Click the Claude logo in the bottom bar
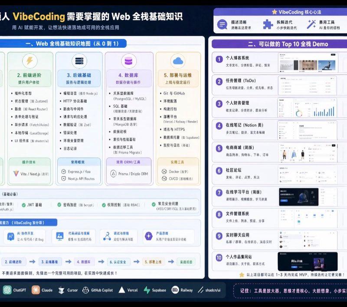347x307 pixels. click(36, 290)
